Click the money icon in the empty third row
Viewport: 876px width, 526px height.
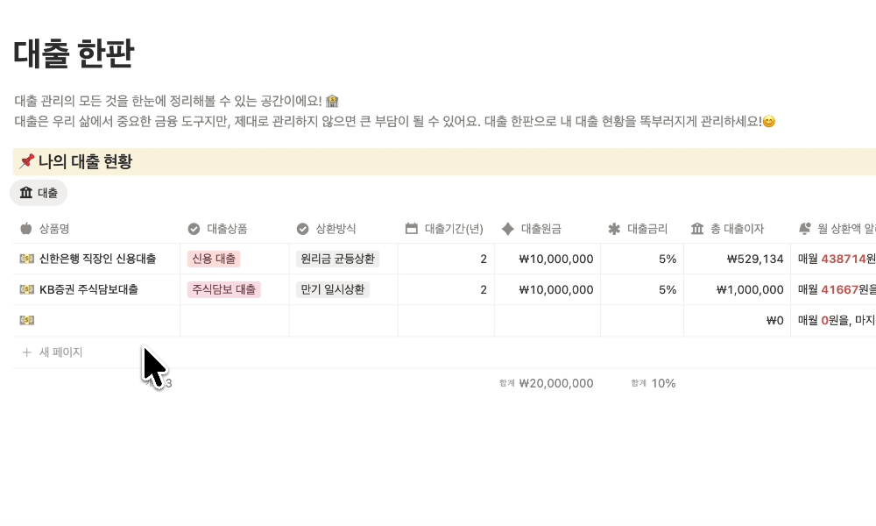tap(26, 320)
